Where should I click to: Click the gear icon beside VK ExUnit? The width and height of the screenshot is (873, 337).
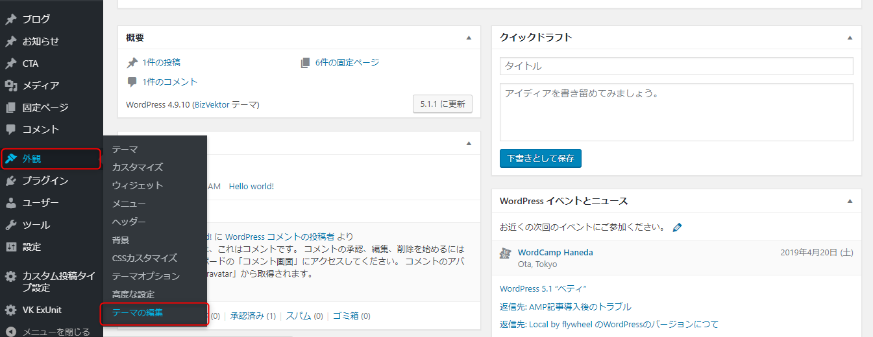coord(10,310)
